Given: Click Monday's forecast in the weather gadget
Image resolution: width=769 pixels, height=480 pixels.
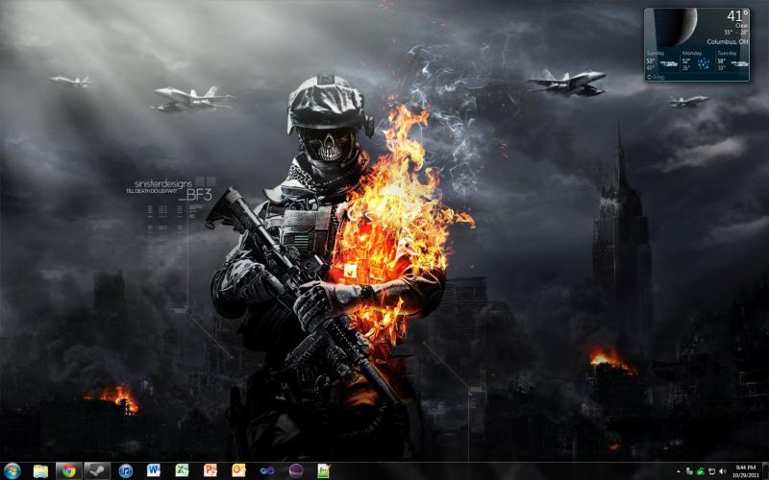Looking at the screenshot, I should pos(697,62).
